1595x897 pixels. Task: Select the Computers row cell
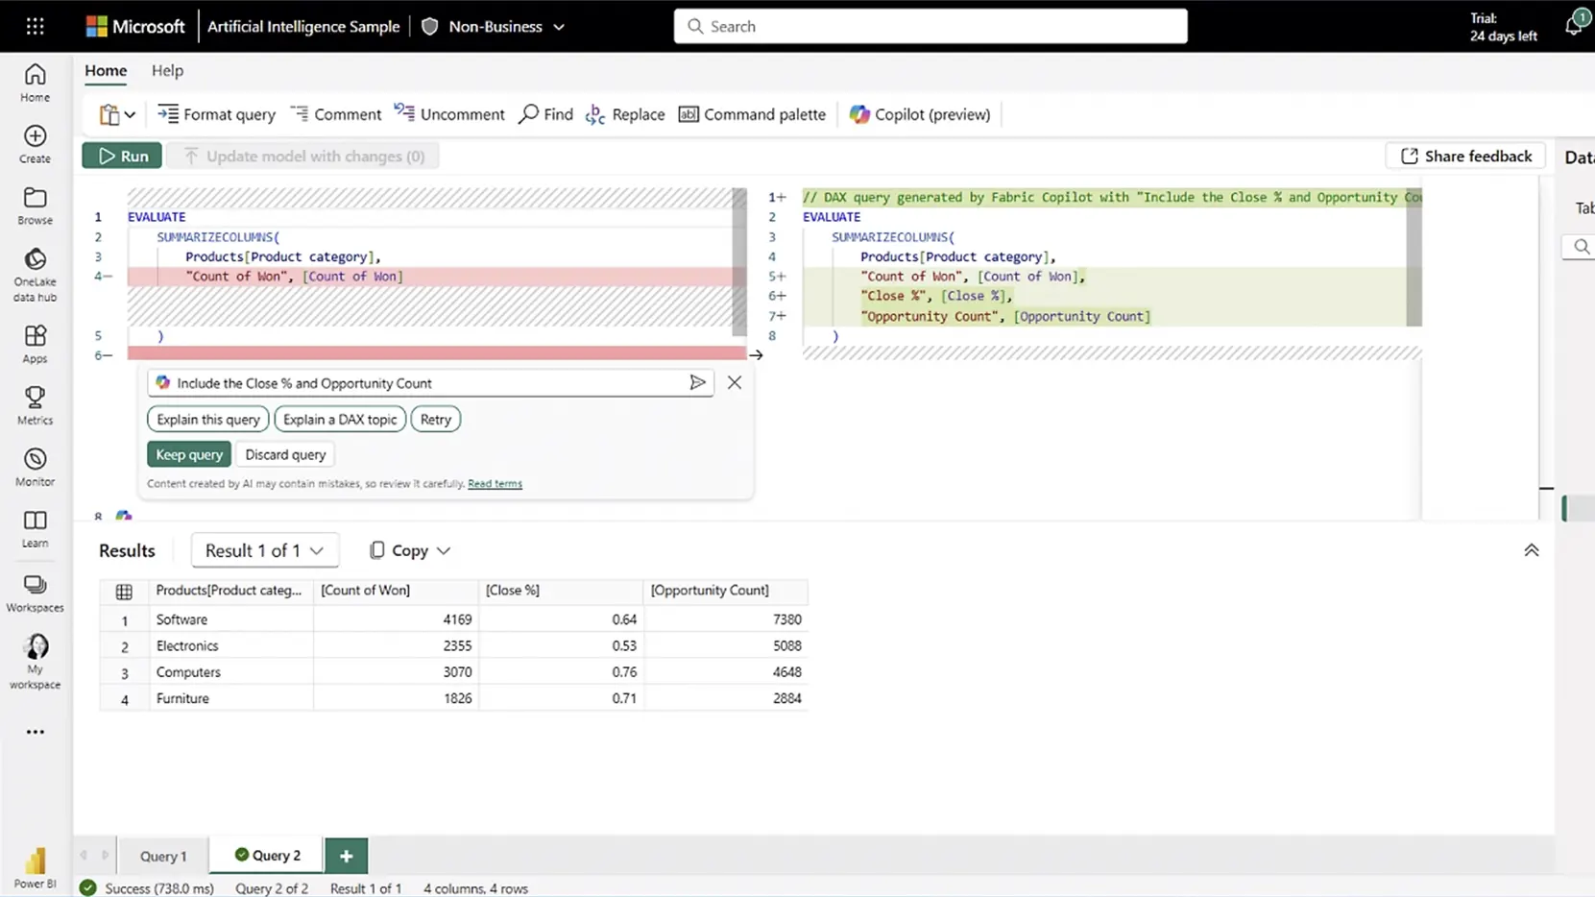pyautogui.click(x=230, y=672)
